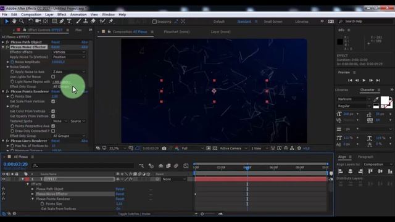The height and width of the screenshot is (222, 395).
Task: Toggle Use Lights for Noise checkbox
Action: 53,76
